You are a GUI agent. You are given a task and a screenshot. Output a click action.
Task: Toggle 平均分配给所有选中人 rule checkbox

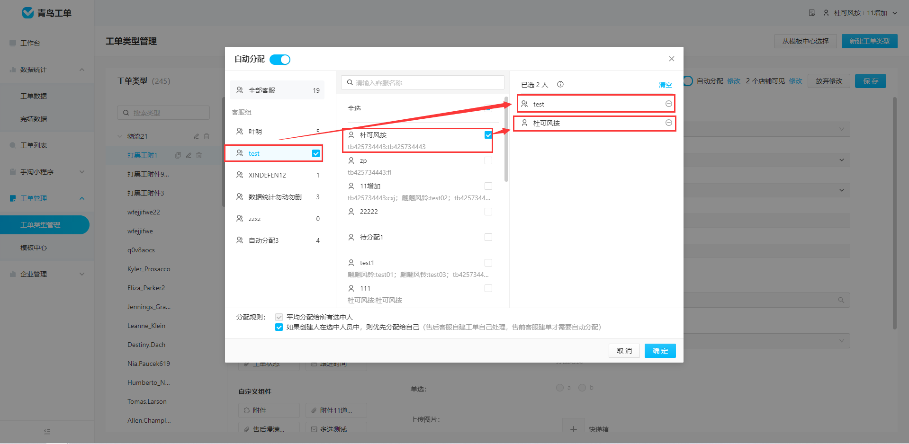coord(279,317)
